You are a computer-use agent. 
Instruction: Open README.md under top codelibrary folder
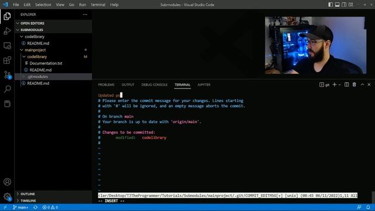tap(53, 43)
